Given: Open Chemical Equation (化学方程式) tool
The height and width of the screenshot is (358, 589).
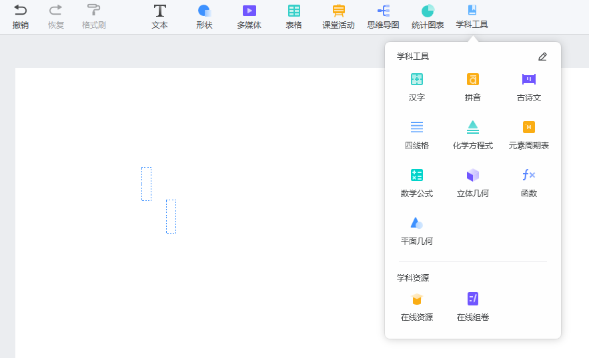Looking at the screenshot, I should 473,134.
